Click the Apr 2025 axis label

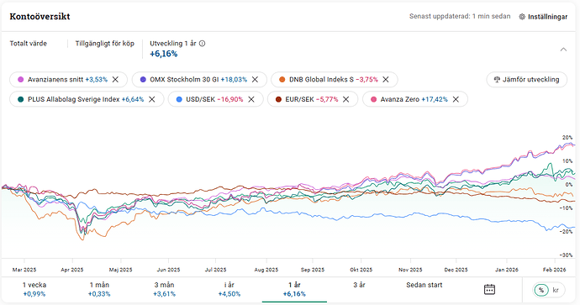coord(72,270)
